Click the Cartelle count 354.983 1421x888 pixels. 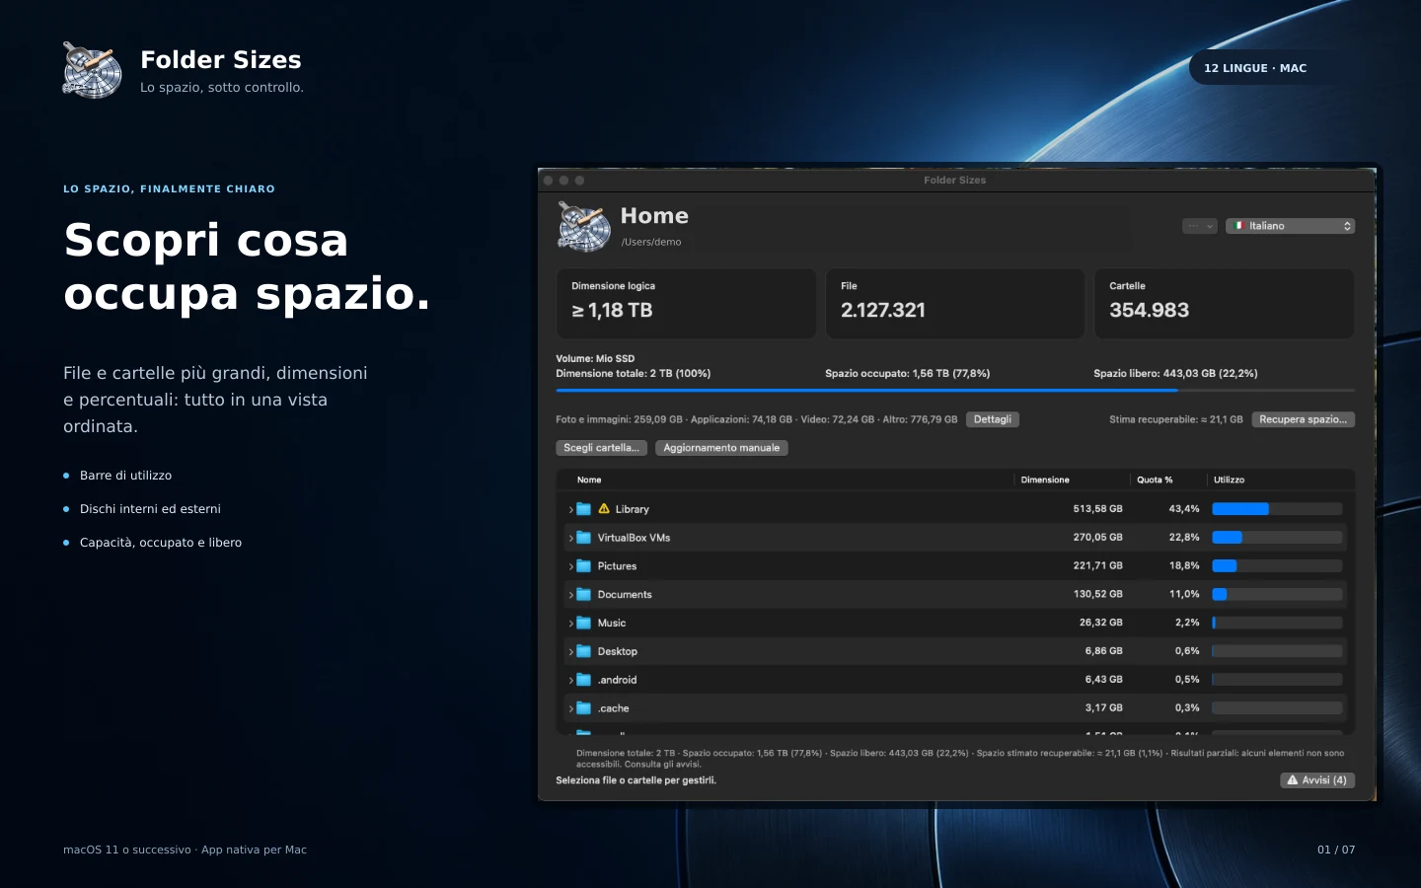pyautogui.click(x=1149, y=310)
